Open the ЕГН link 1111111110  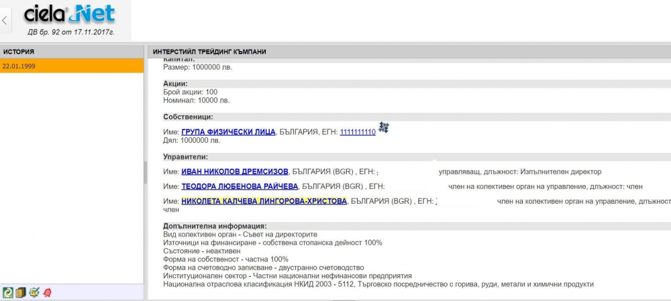coord(358,132)
